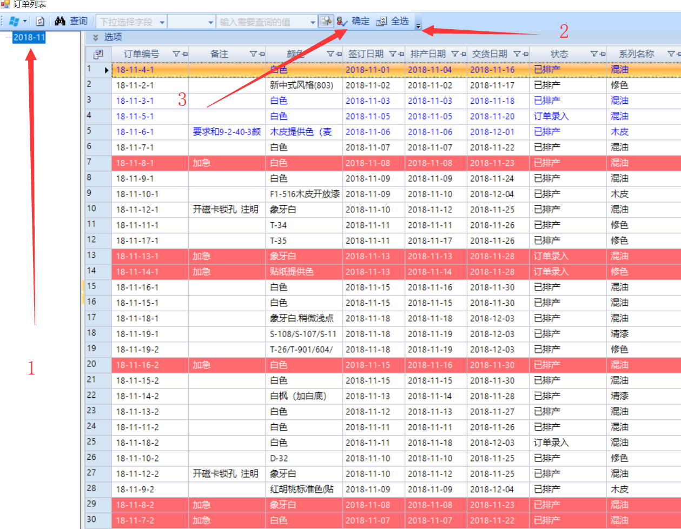Open the toolbar overflow arrow after 全选
Viewport: 681px width, 529px height.
pos(418,25)
